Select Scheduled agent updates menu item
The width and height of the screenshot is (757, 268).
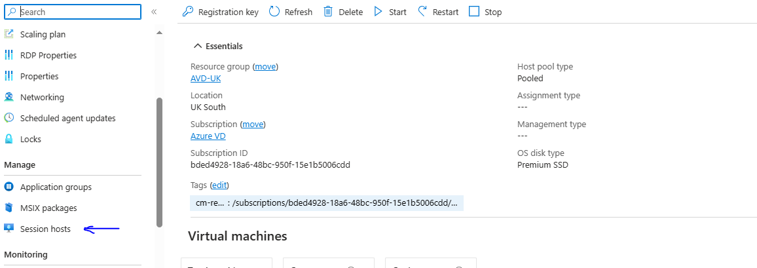[67, 119]
